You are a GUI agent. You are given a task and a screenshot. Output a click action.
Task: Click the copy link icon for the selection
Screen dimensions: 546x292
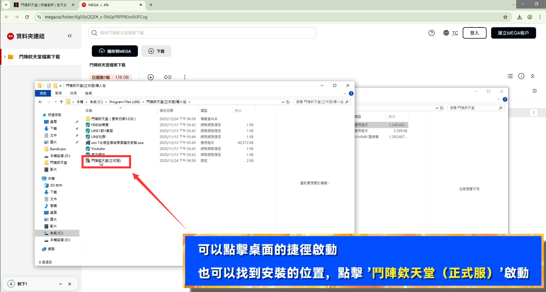[x=168, y=77]
